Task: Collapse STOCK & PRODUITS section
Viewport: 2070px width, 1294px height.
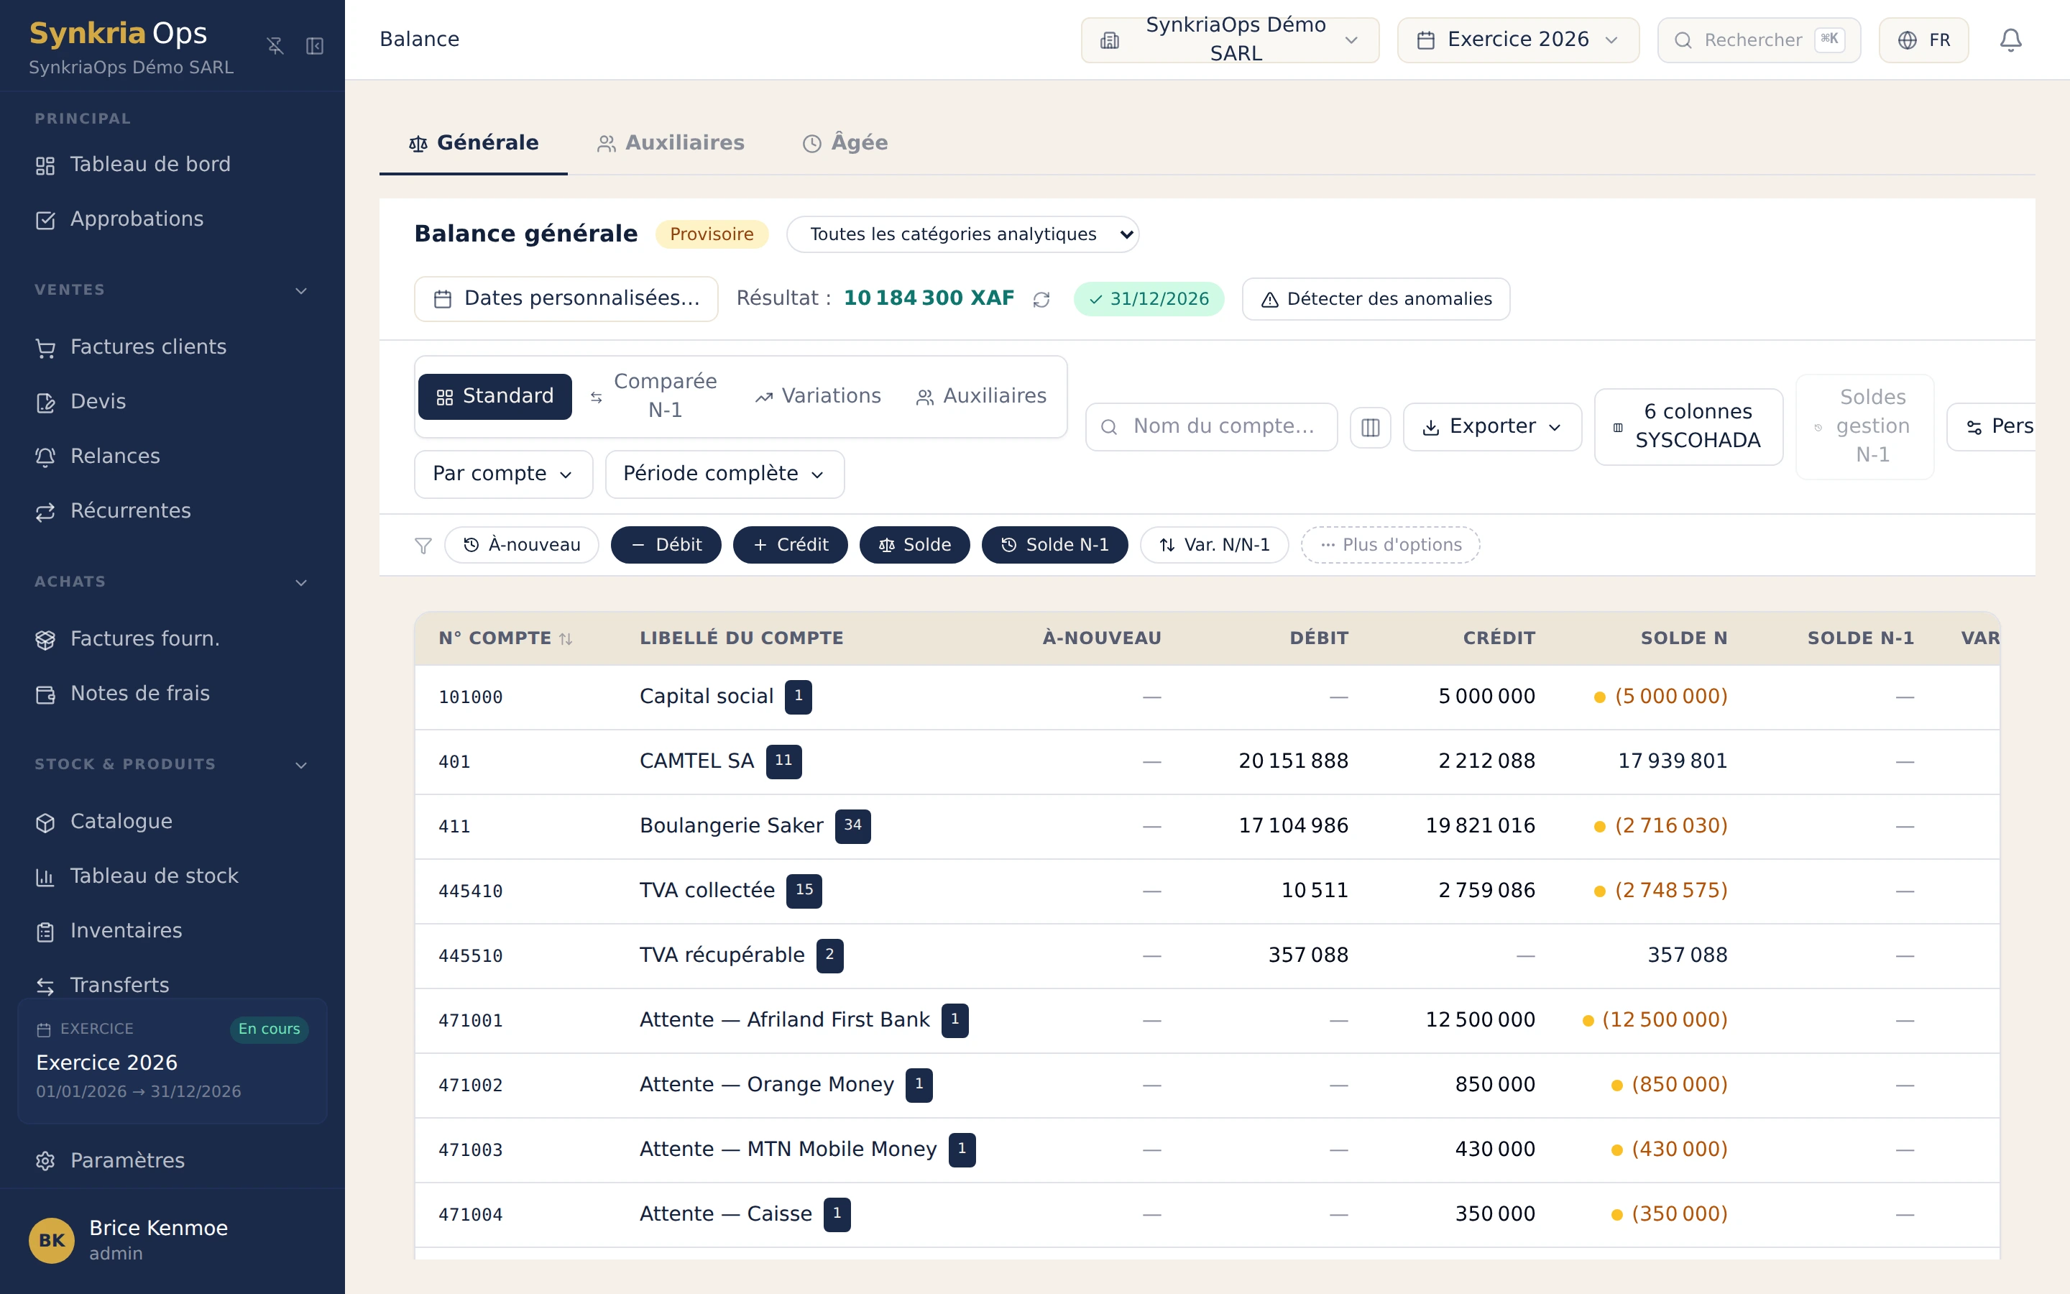Action: (301, 765)
